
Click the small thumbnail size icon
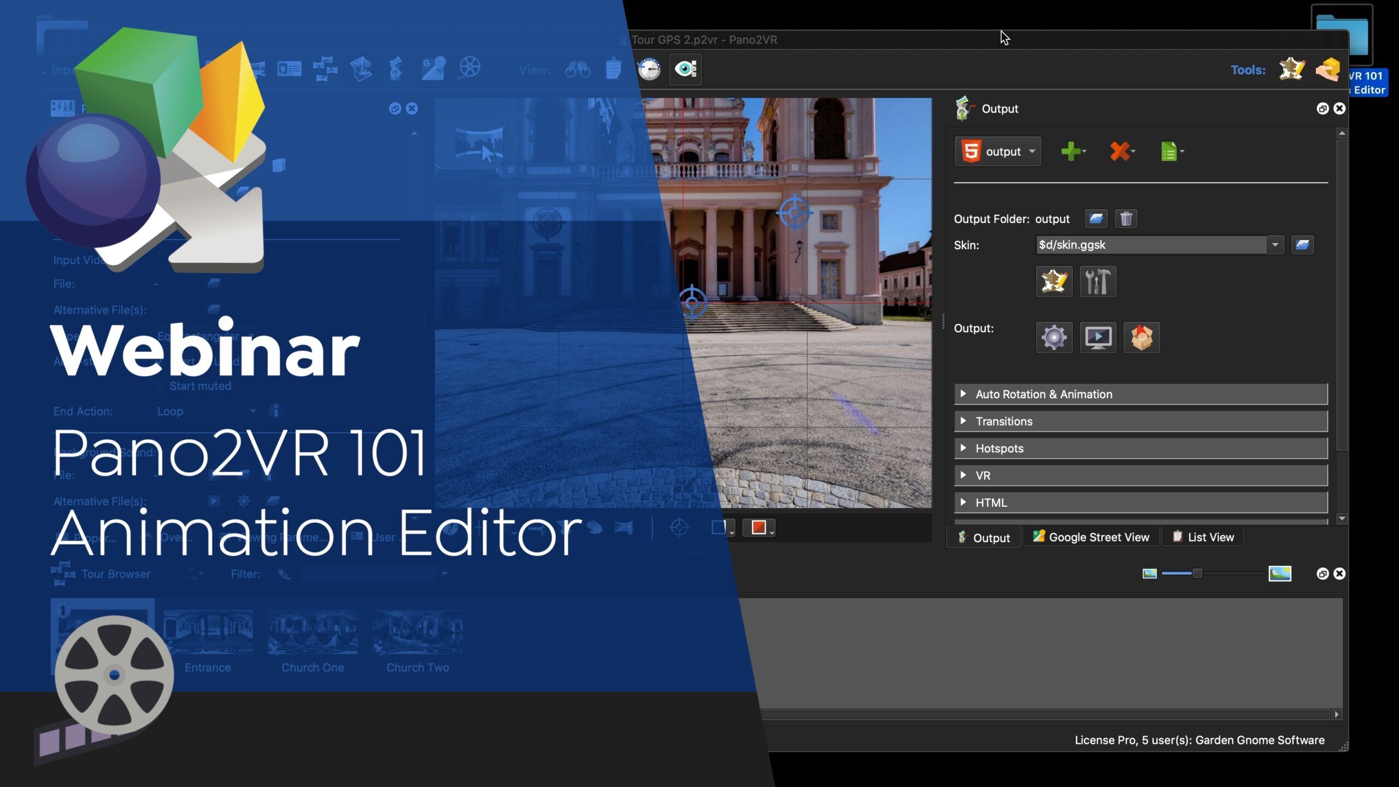[x=1150, y=573]
